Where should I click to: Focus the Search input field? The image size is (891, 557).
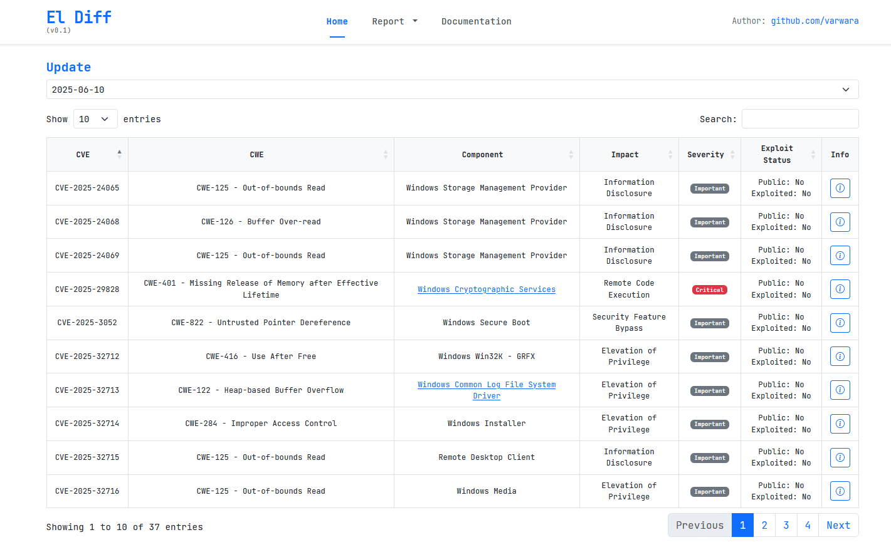(799, 119)
